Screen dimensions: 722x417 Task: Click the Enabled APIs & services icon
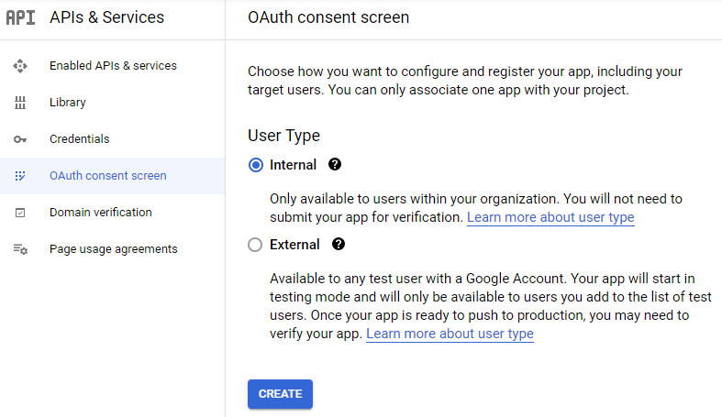click(20, 66)
